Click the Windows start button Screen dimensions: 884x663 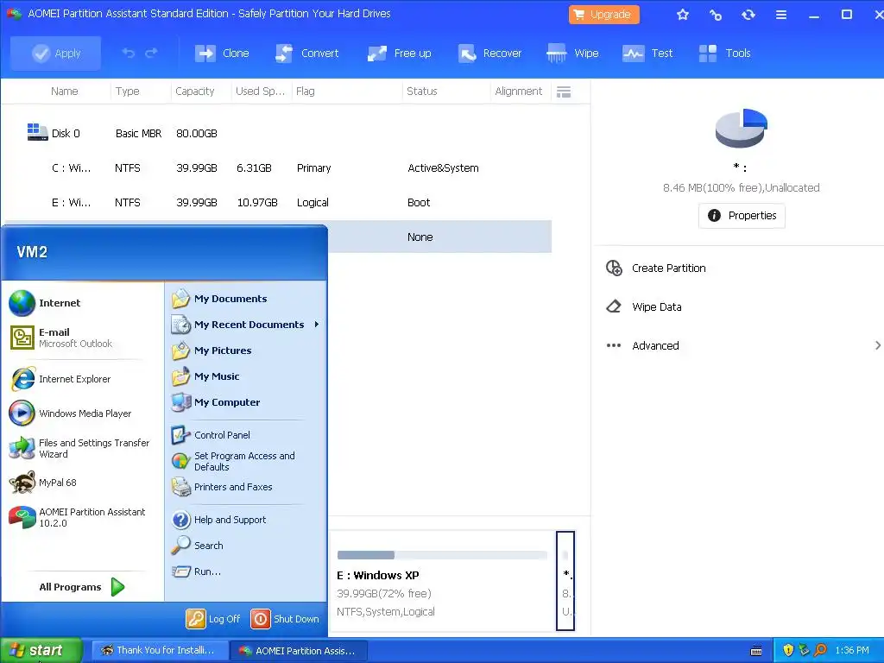point(41,650)
